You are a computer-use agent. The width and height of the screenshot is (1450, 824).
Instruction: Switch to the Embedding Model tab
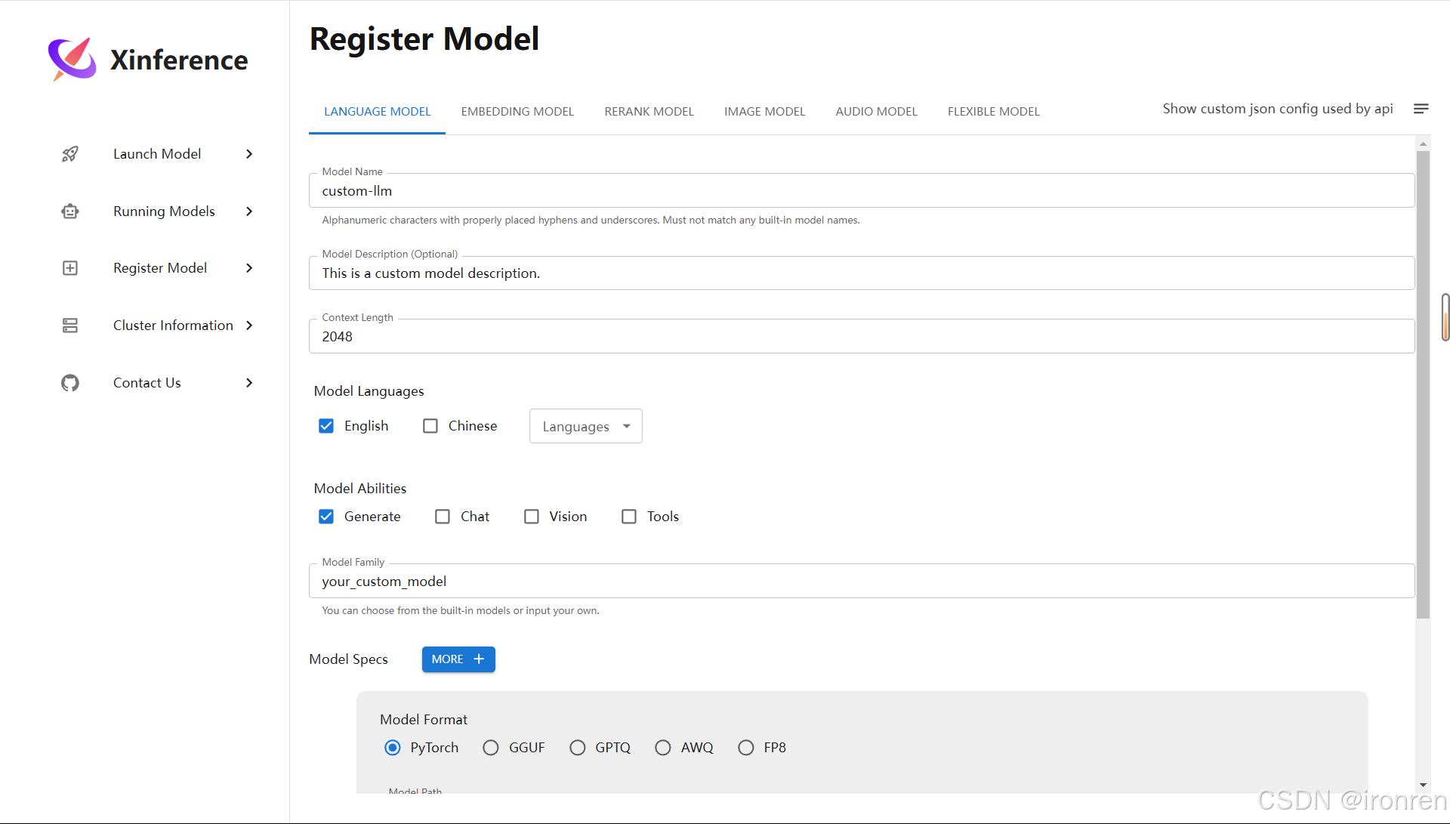click(517, 112)
